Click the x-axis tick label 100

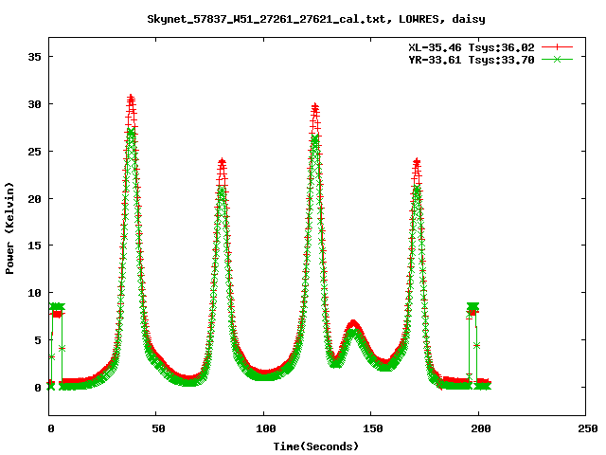[x=266, y=428]
